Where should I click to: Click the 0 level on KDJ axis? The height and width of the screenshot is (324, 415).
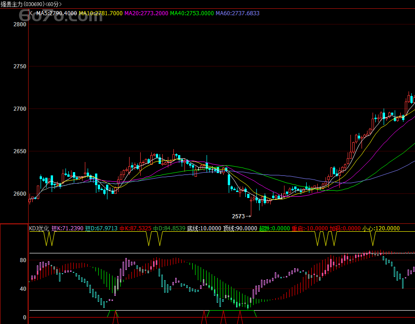tap(24, 318)
